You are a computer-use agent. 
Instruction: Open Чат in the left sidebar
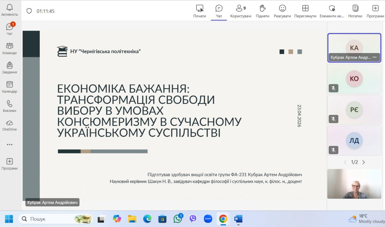pos(10,29)
